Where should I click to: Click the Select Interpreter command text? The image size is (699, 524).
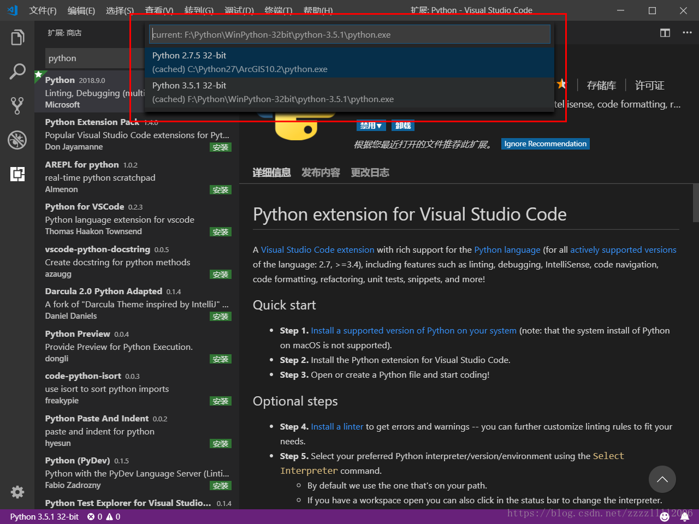point(452,463)
